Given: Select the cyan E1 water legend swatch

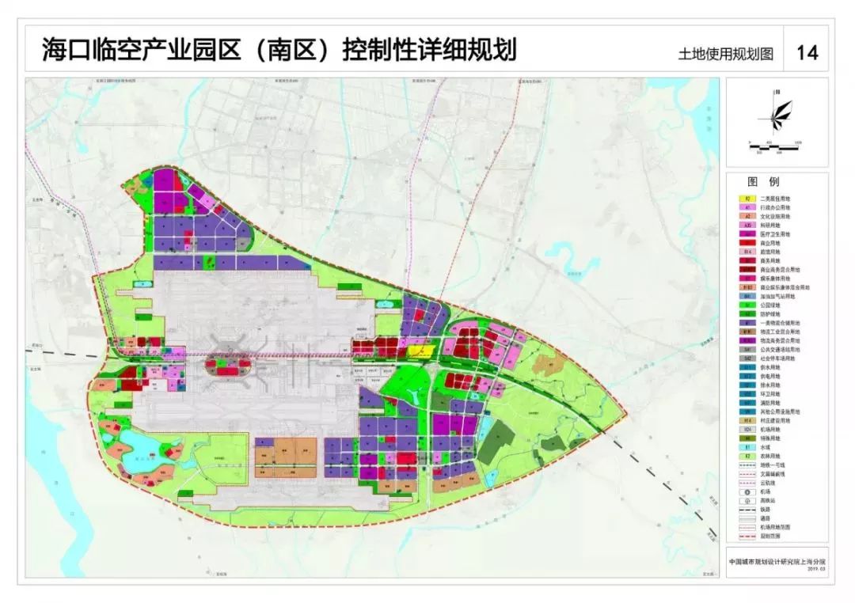Looking at the screenshot, I should click(747, 447).
